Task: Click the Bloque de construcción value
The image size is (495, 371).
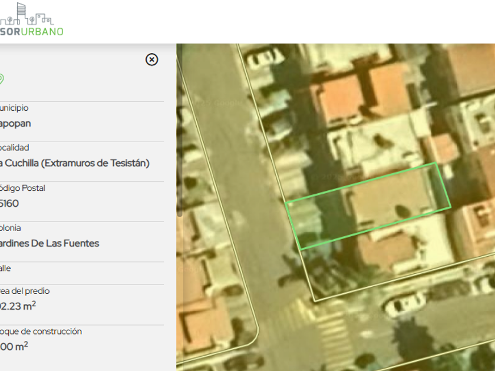Action: pyautogui.click(x=14, y=346)
